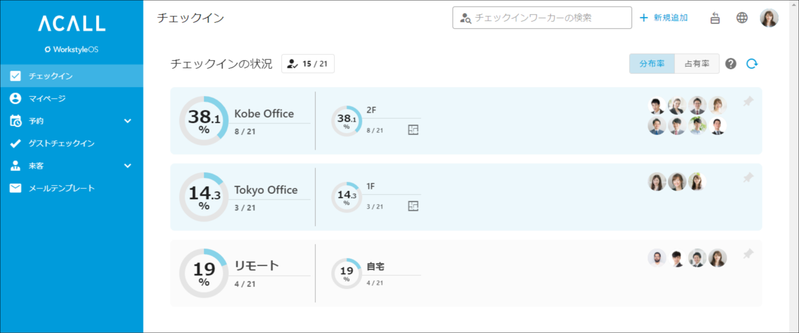Click the 15 / 21 checked-in count badge

pos(308,64)
